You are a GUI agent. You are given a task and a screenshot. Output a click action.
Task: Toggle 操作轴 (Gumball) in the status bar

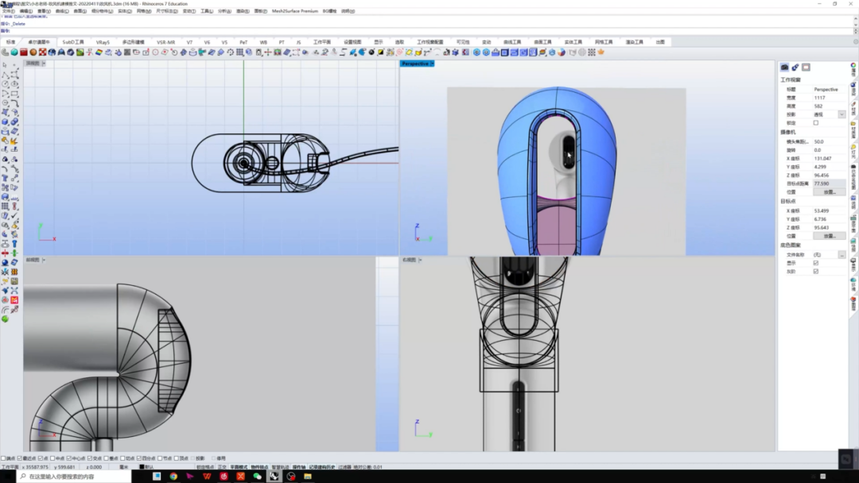pos(299,467)
